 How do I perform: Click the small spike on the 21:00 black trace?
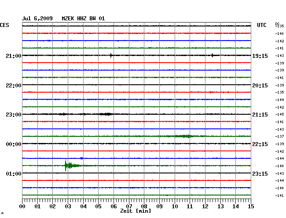(111, 55)
